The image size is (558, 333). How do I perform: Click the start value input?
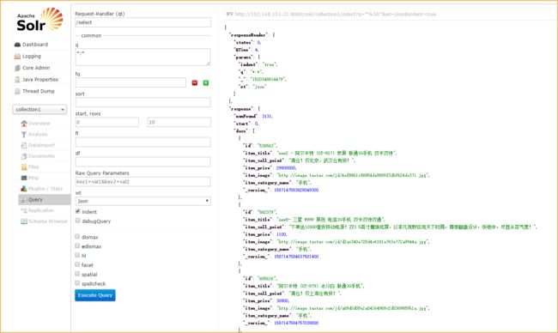(106, 123)
